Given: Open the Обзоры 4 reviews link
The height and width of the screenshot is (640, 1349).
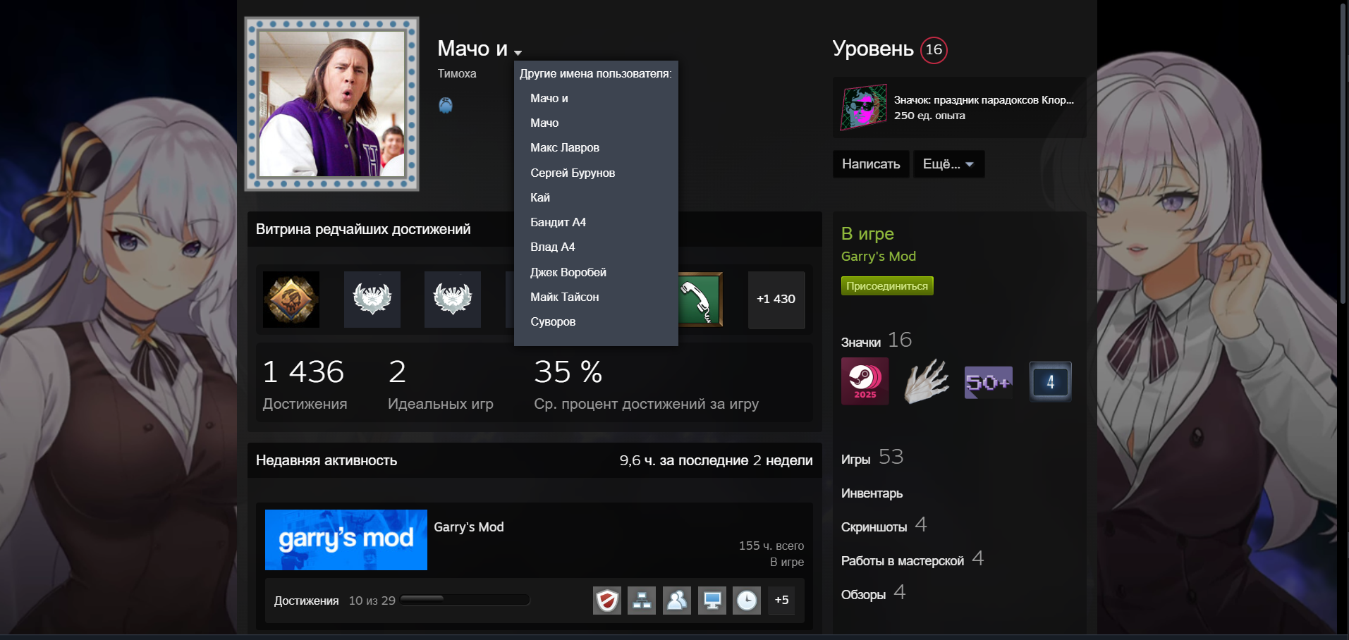Looking at the screenshot, I should [x=873, y=593].
